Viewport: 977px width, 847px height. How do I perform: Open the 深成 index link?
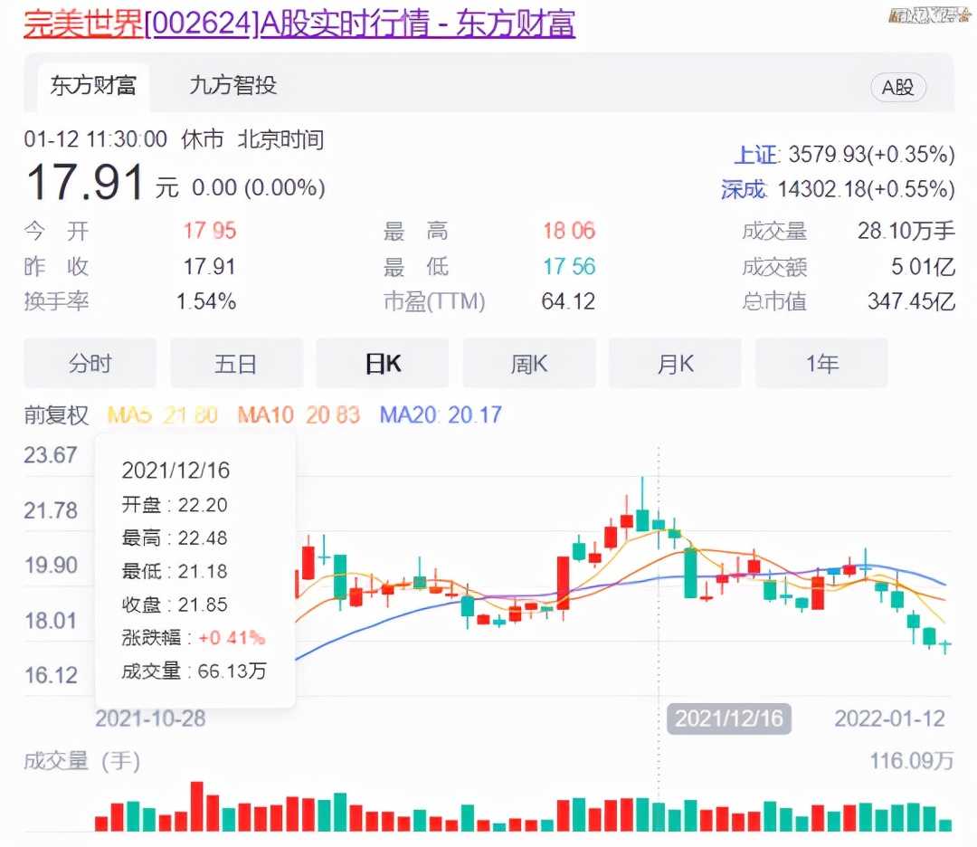(744, 189)
